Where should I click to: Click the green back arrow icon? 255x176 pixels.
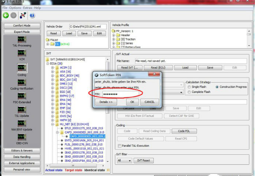pos(6,15)
